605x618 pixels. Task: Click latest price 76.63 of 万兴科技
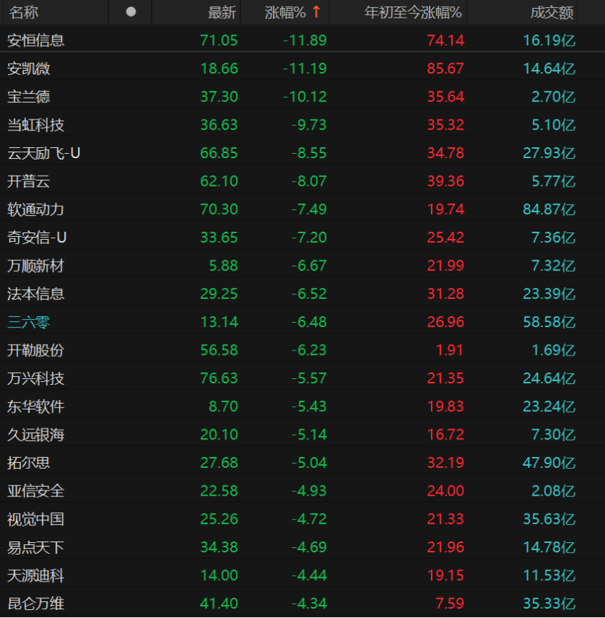(219, 378)
